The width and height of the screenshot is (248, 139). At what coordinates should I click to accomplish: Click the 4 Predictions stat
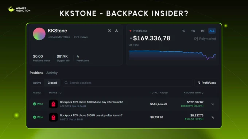83,58
